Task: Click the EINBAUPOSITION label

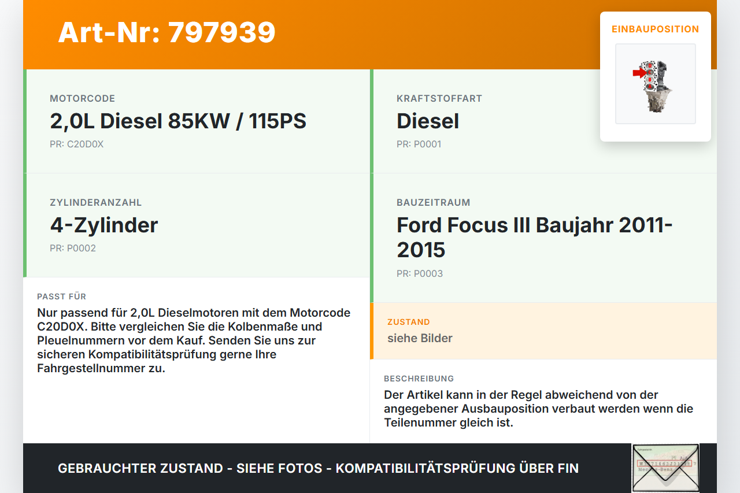Action: coord(656,29)
